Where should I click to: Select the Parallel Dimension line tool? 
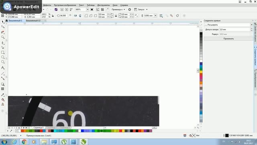[x=3, y=74]
